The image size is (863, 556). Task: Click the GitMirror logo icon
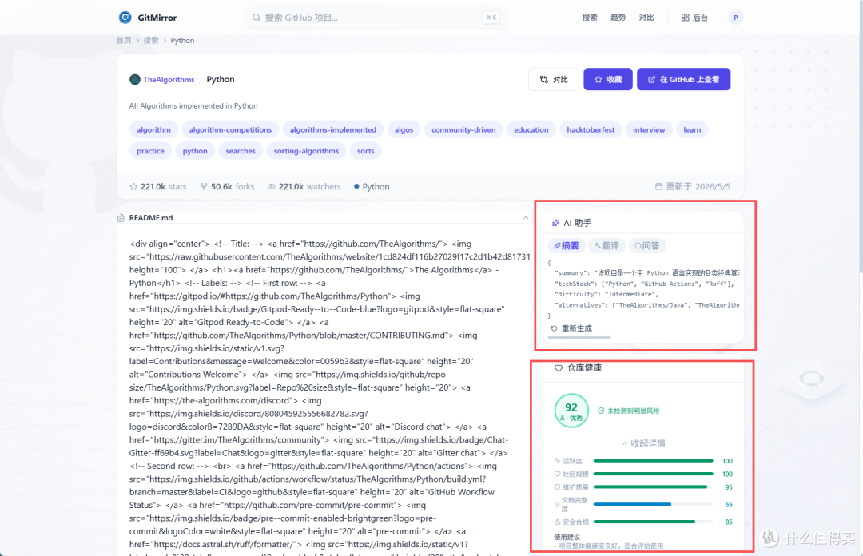(125, 18)
